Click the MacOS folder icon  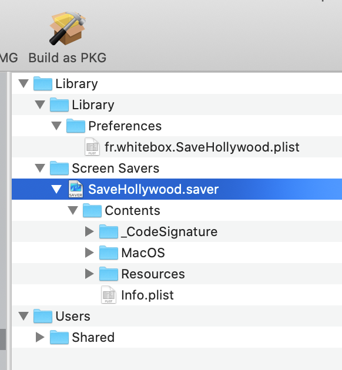tap(109, 253)
